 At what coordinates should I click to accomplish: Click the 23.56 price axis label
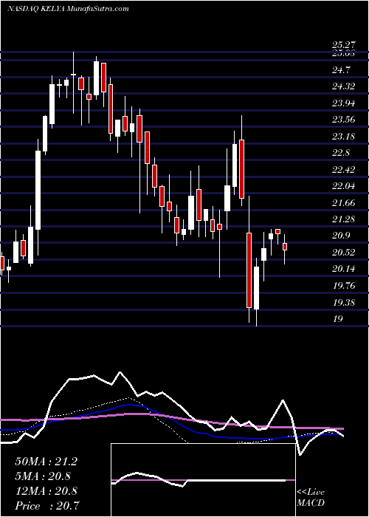click(x=343, y=120)
